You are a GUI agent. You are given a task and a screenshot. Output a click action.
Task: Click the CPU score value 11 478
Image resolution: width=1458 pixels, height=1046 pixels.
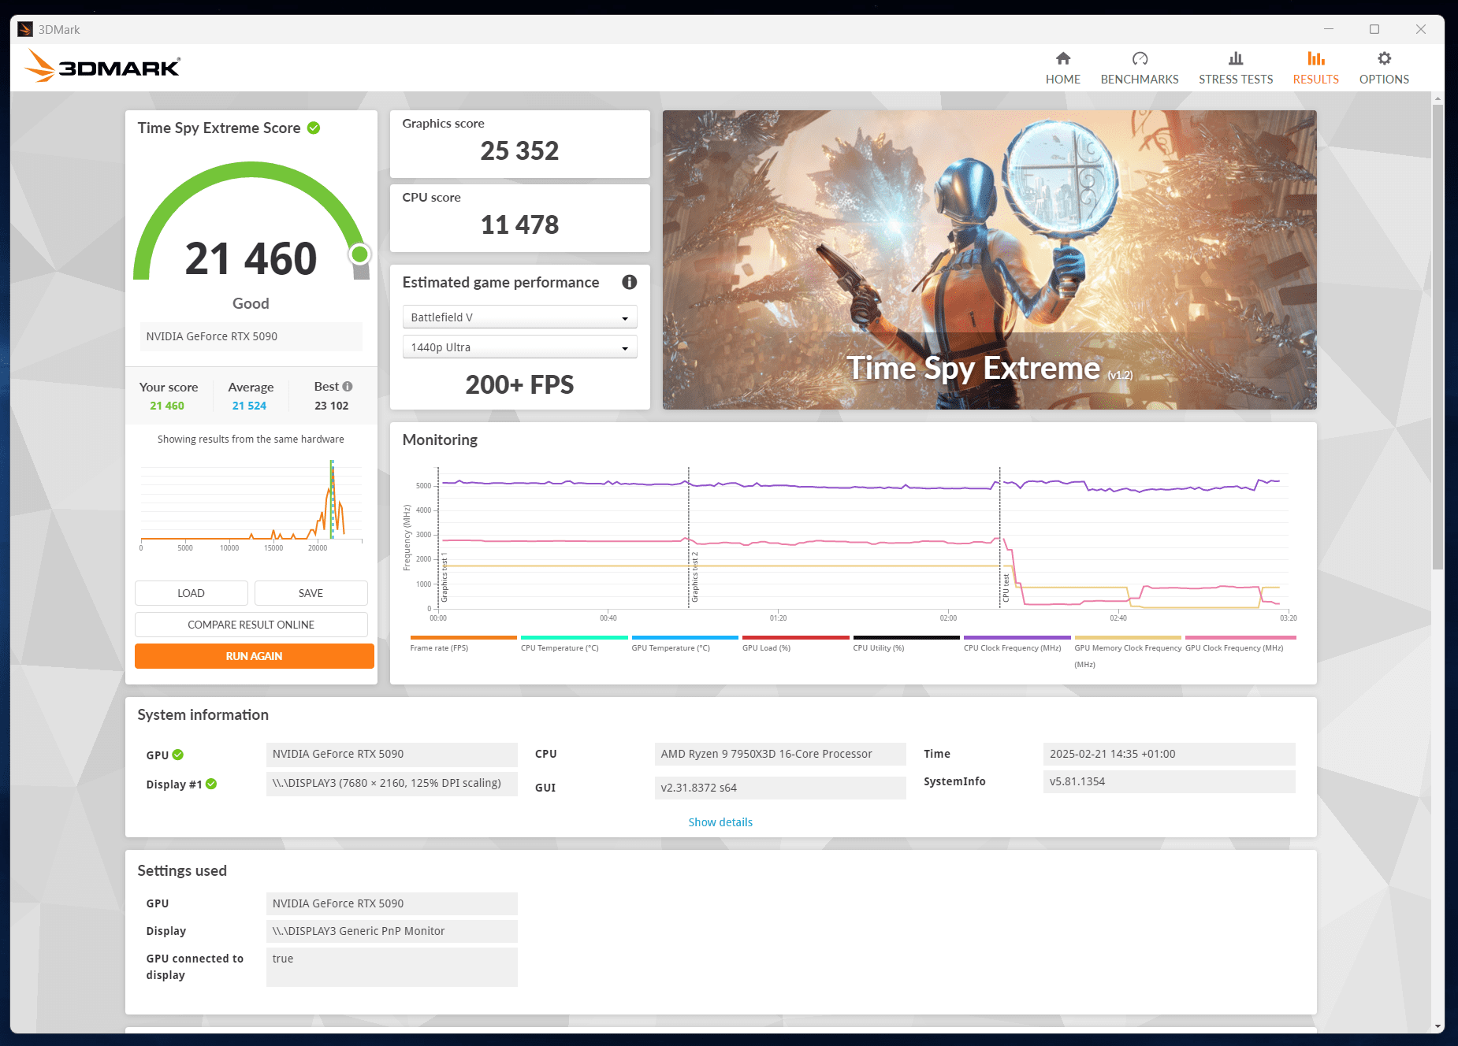click(x=519, y=224)
